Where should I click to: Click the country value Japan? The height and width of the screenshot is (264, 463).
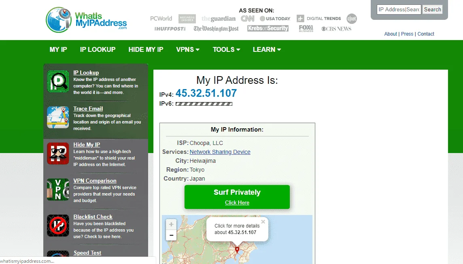(x=197, y=179)
